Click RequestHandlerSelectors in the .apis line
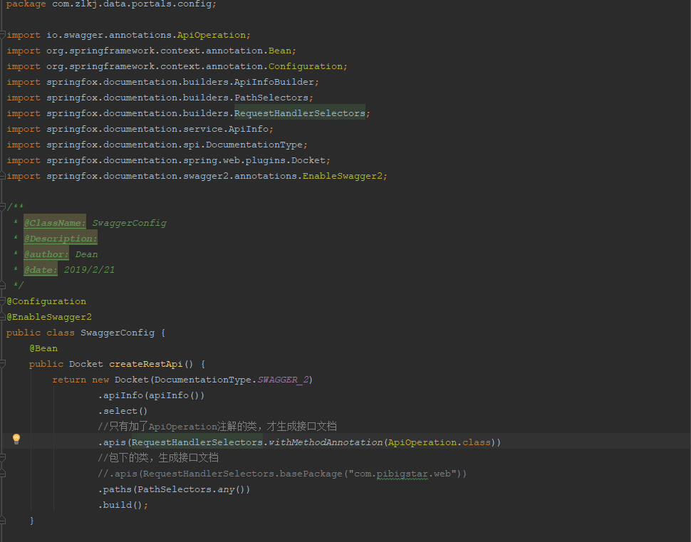The width and height of the screenshot is (691, 542). pos(197,442)
